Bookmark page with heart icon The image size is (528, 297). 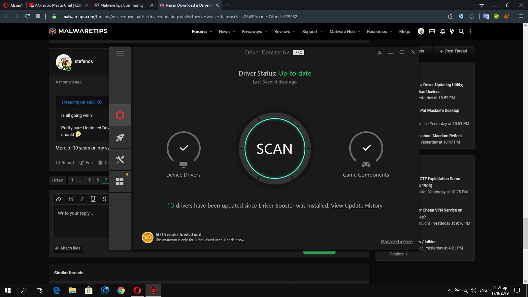click(472, 16)
